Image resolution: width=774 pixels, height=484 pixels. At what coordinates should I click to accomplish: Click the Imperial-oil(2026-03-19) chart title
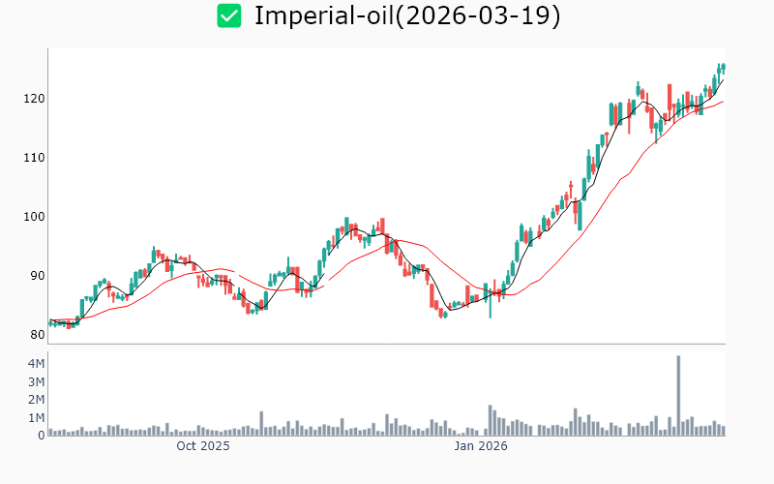click(407, 16)
